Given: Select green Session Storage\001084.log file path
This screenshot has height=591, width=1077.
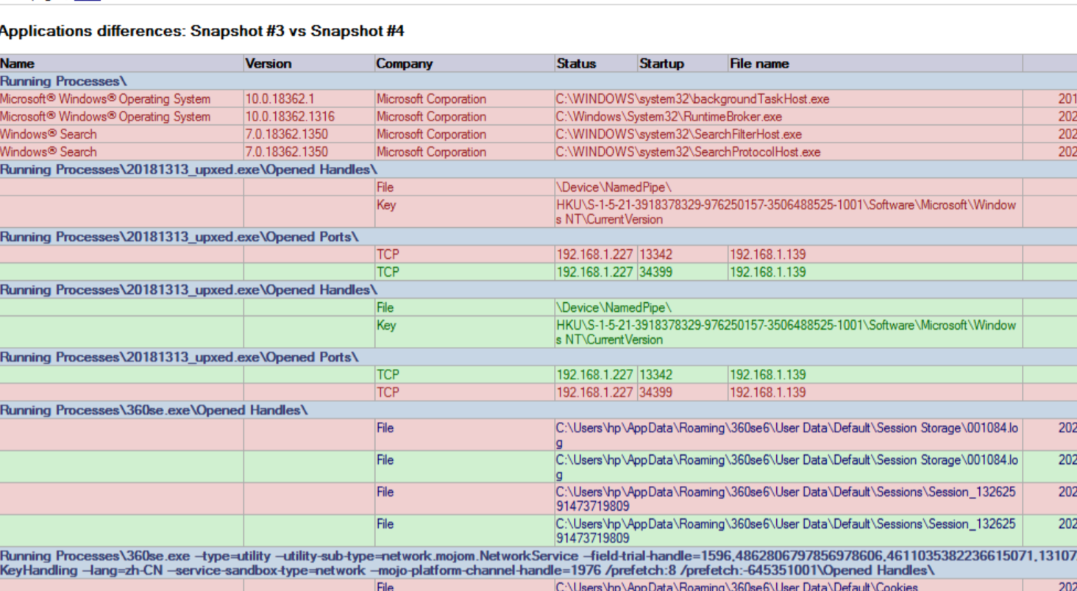Looking at the screenshot, I should click(x=787, y=467).
